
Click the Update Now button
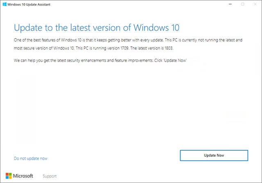click(x=214, y=156)
